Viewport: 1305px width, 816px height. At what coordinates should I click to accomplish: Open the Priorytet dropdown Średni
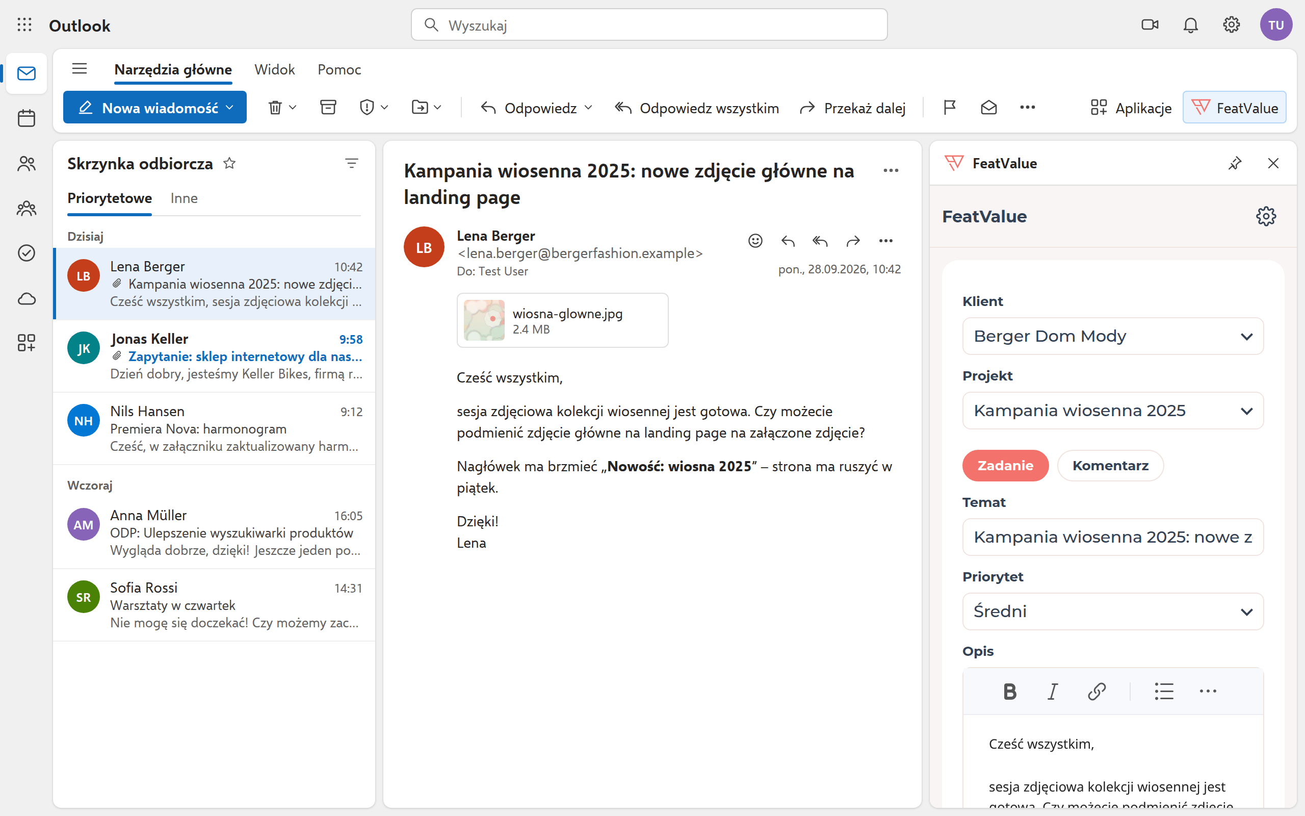pos(1112,611)
